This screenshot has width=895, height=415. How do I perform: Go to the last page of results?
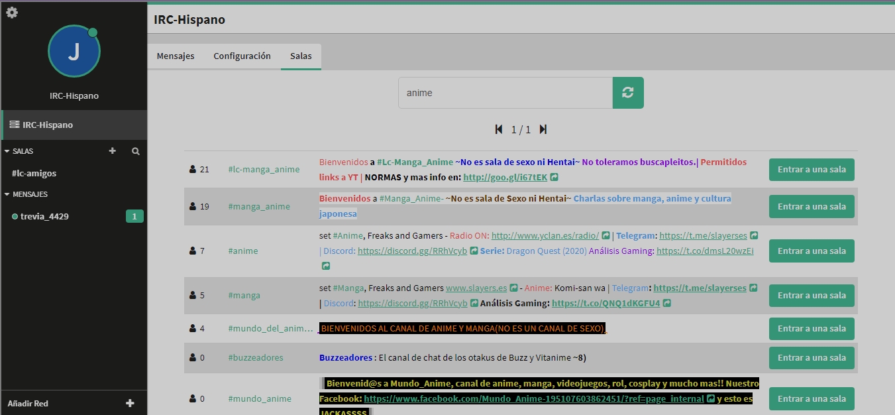[543, 129]
